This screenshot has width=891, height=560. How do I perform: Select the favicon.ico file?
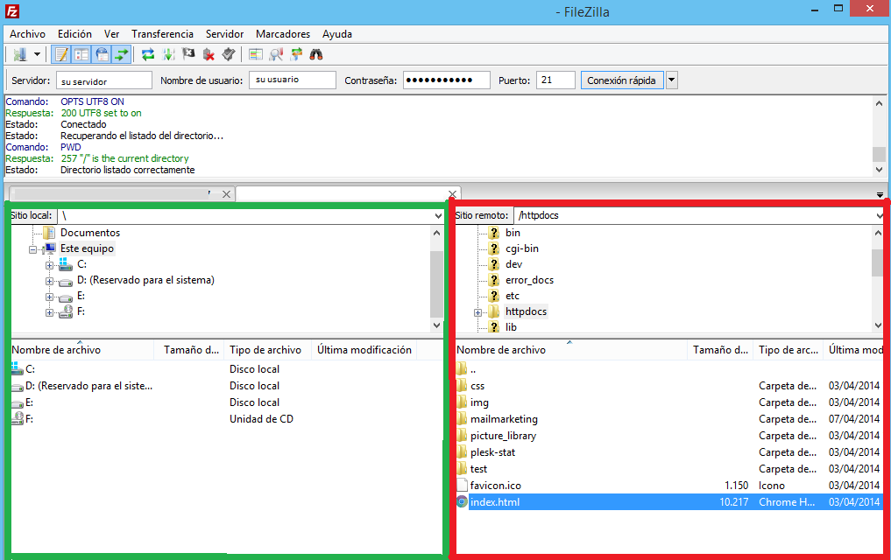click(496, 486)
